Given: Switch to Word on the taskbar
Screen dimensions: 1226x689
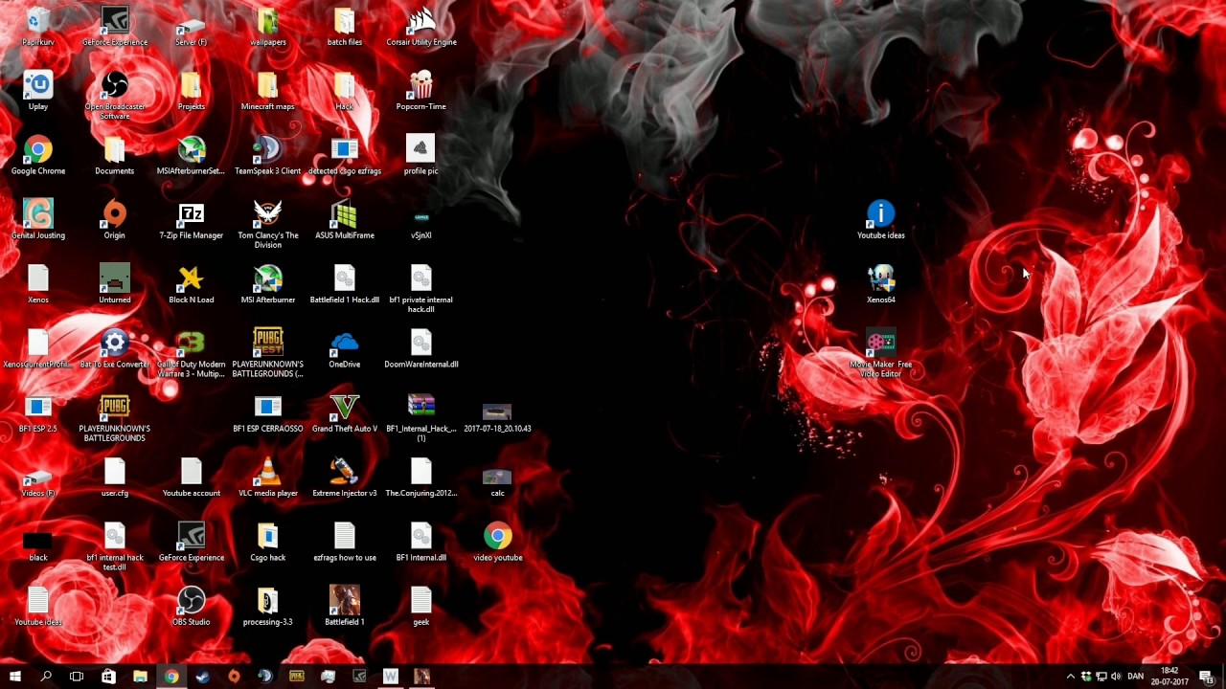Looking at the screenshot, I should coord(390,677).
